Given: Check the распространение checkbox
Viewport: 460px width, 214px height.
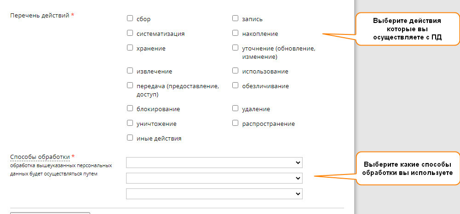Looking at the screenshot, I should tap(235, 123).
